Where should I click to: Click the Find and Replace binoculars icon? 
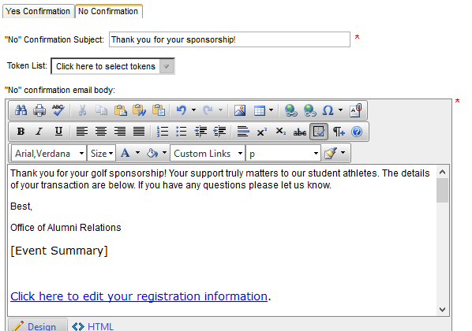coord(21,110)
